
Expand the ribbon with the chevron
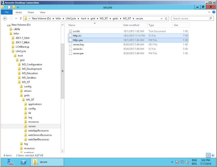point(209,12)
